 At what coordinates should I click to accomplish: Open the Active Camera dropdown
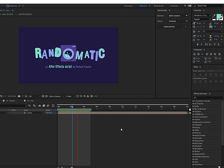(56, 96)
